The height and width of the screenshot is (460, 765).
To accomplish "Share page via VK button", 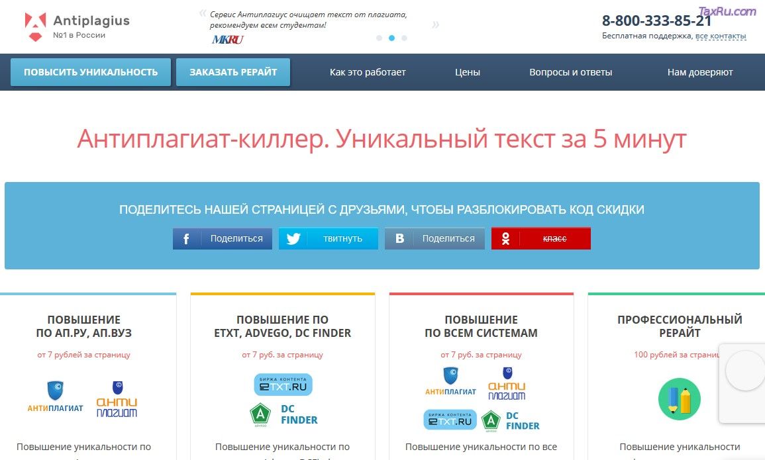I will (x=434, y=239).
